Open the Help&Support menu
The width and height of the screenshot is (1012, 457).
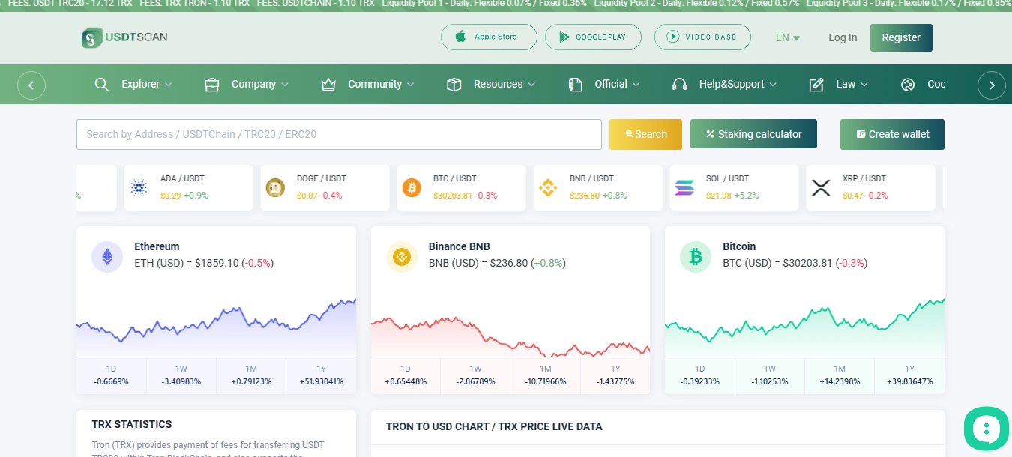[738, 84]
